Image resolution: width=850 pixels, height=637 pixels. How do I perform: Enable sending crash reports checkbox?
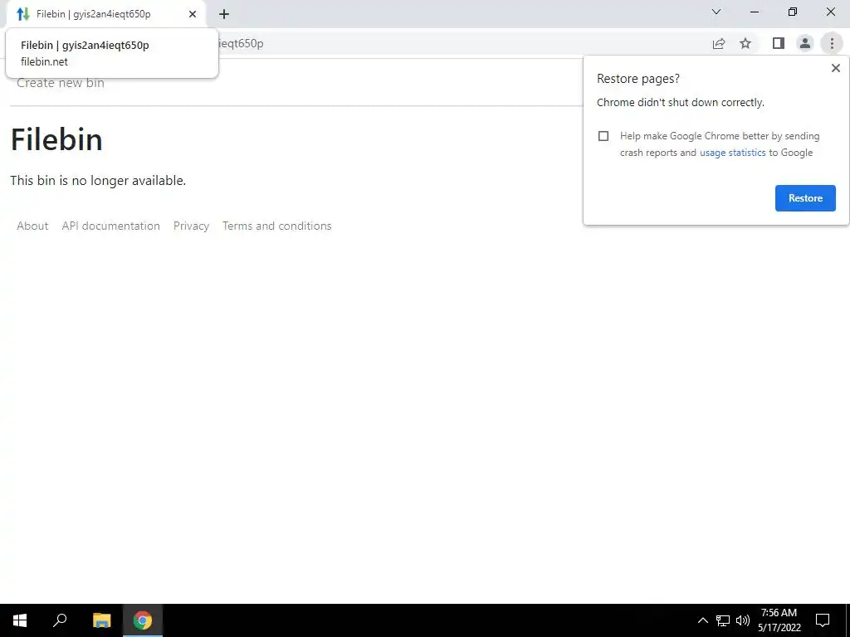click(x=603, y=136)
